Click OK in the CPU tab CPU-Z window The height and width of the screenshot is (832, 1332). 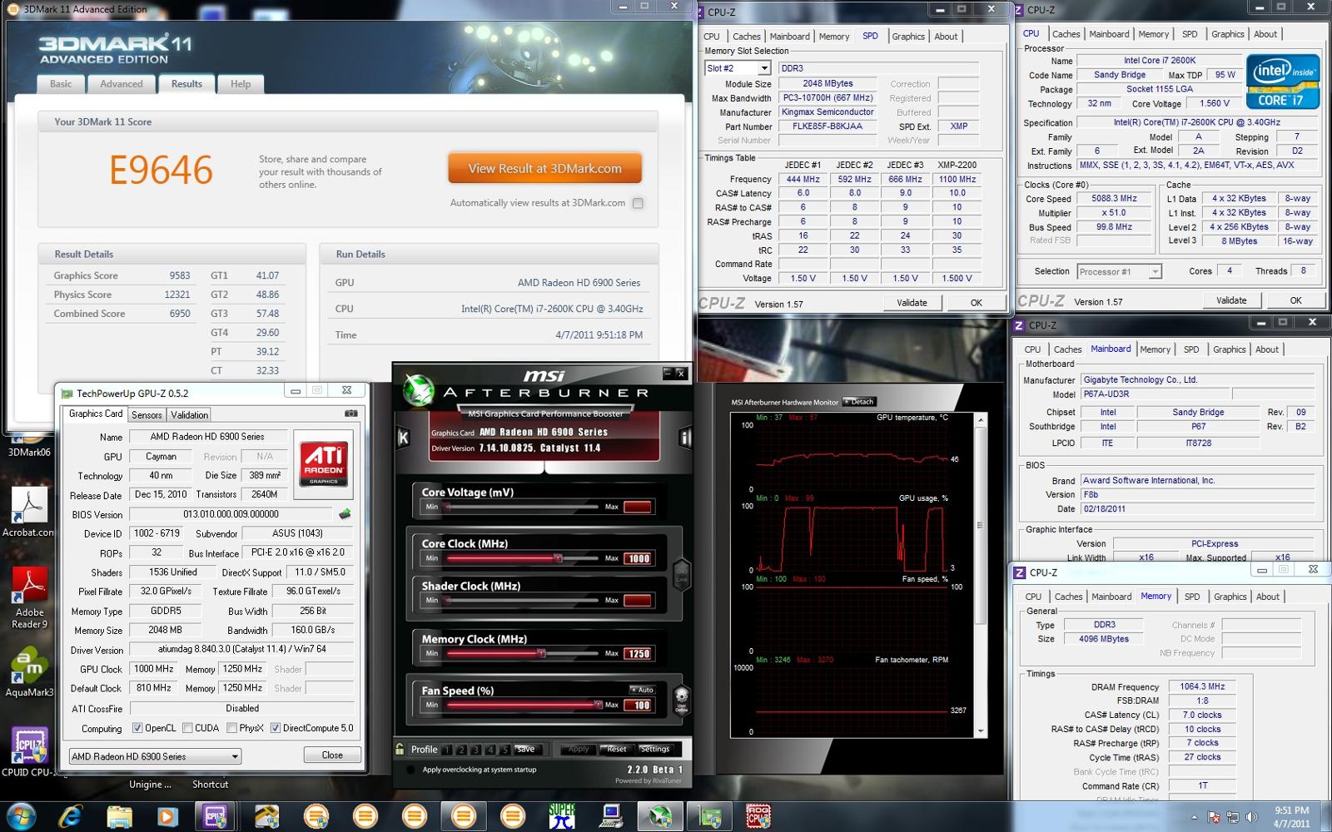tap(1295, 300)
